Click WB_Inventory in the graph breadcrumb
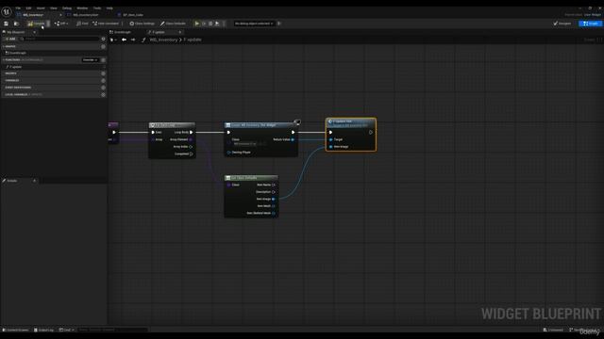The image size is (604, 339). pyautogui.click(x=163, y=40)
